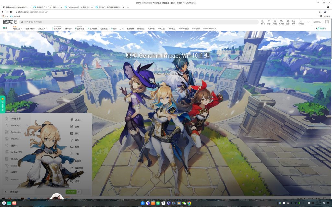The image size is (332, 207).
Task: Click the 19:37 taskbar clock
Action: (318, 203)
